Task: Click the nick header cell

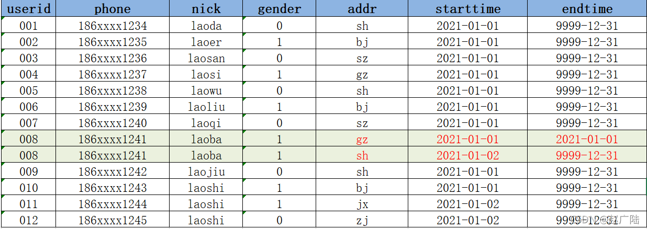Action: (206, 9)
